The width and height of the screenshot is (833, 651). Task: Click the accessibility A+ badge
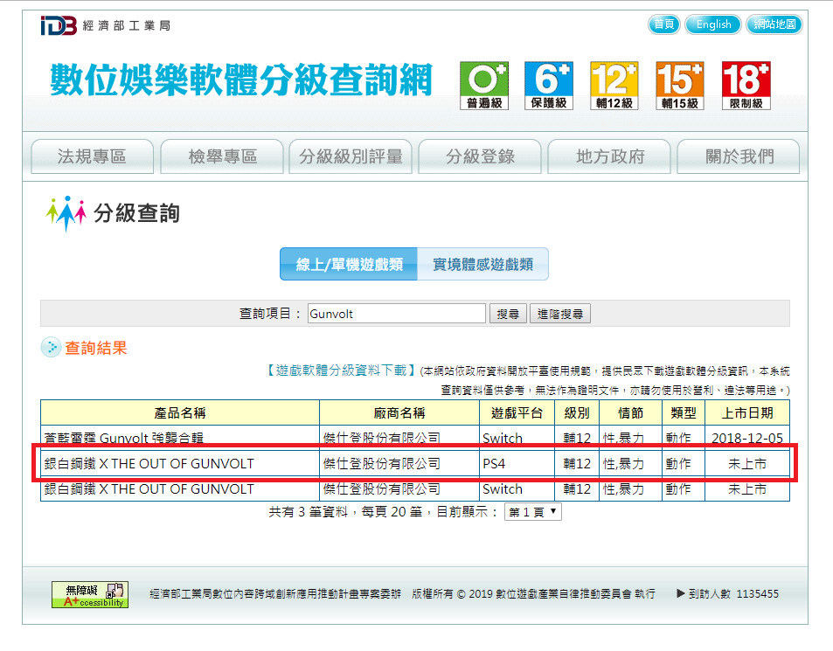(x=90, y=595)
